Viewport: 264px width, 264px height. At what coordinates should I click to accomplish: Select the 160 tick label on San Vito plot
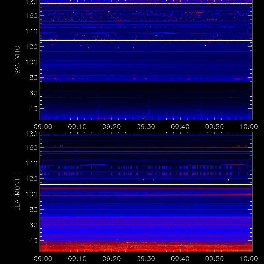31,16
